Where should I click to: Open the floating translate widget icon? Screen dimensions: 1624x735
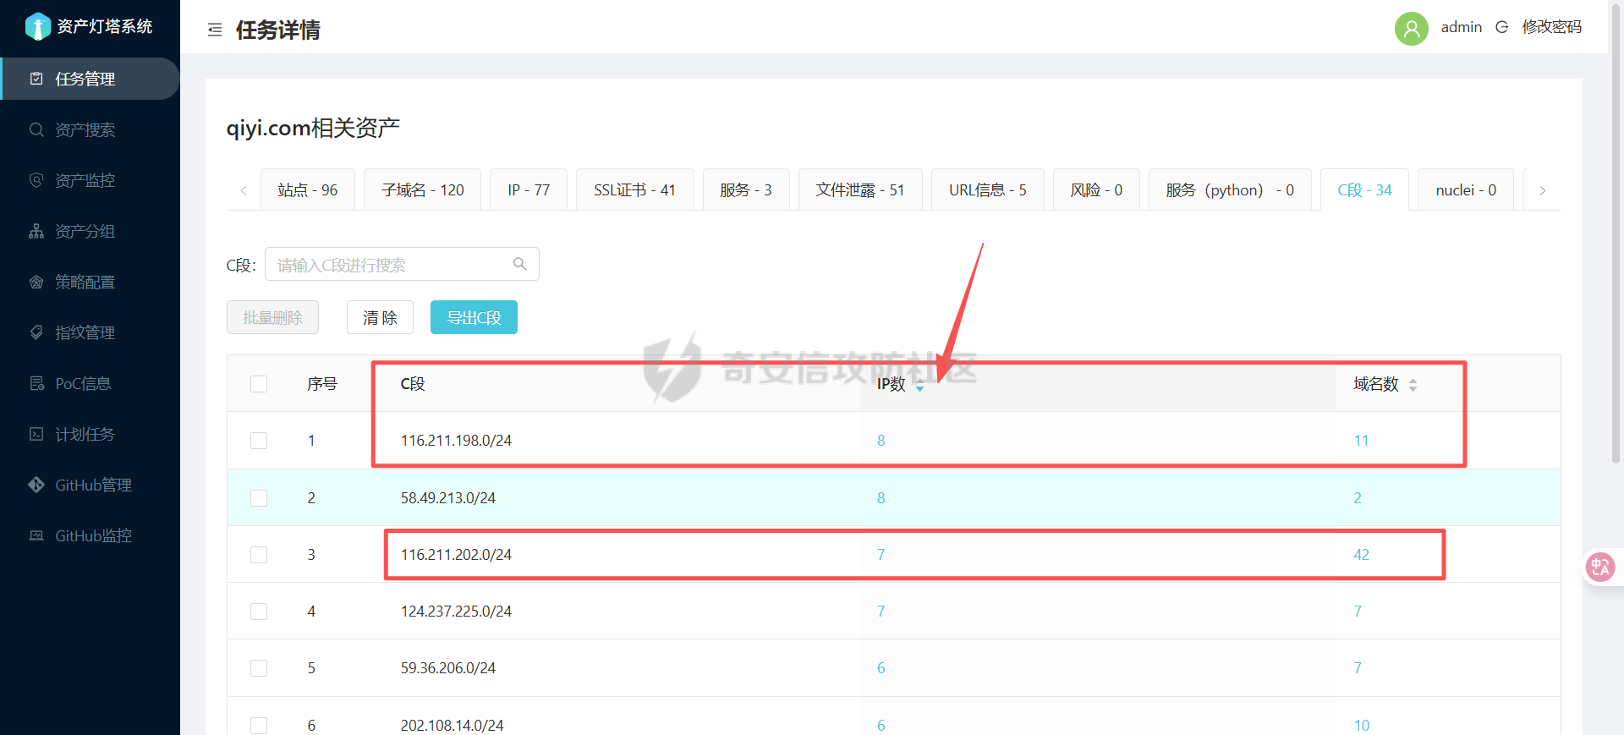[x=1599, y=567]
